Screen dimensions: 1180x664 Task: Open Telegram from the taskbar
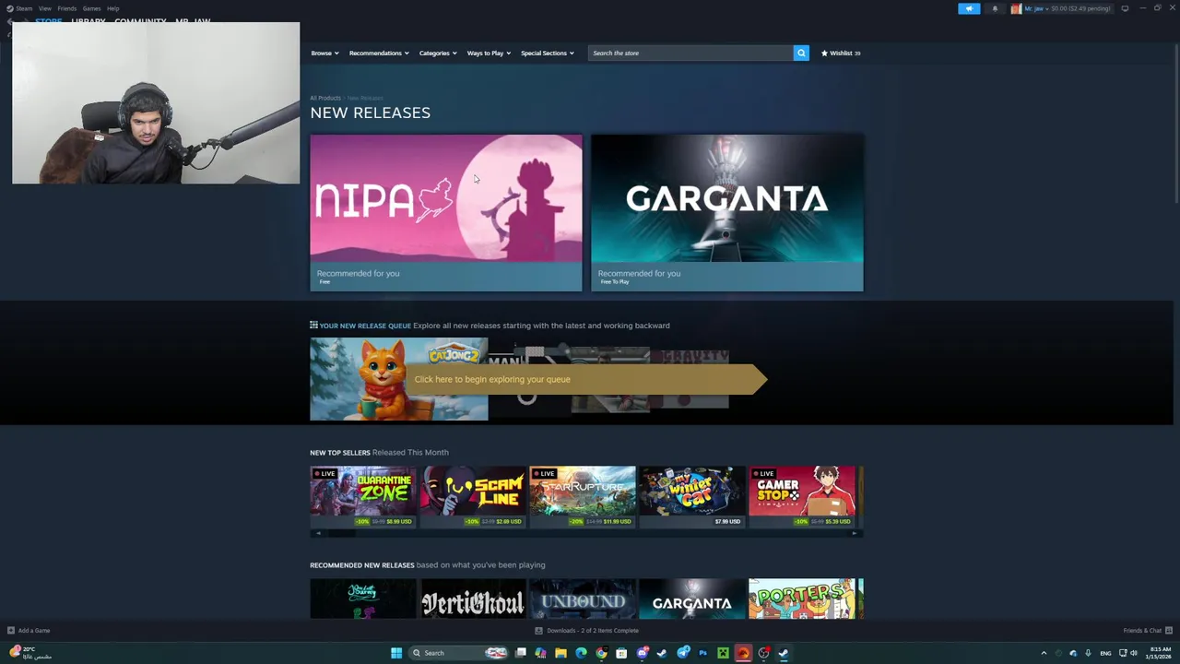tap(683, 653)
